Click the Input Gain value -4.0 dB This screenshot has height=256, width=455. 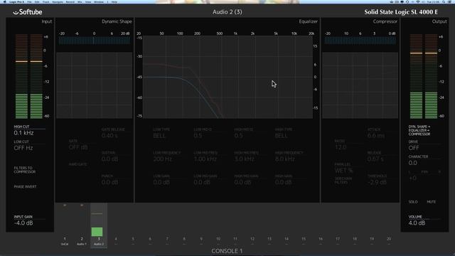[23, 223]
